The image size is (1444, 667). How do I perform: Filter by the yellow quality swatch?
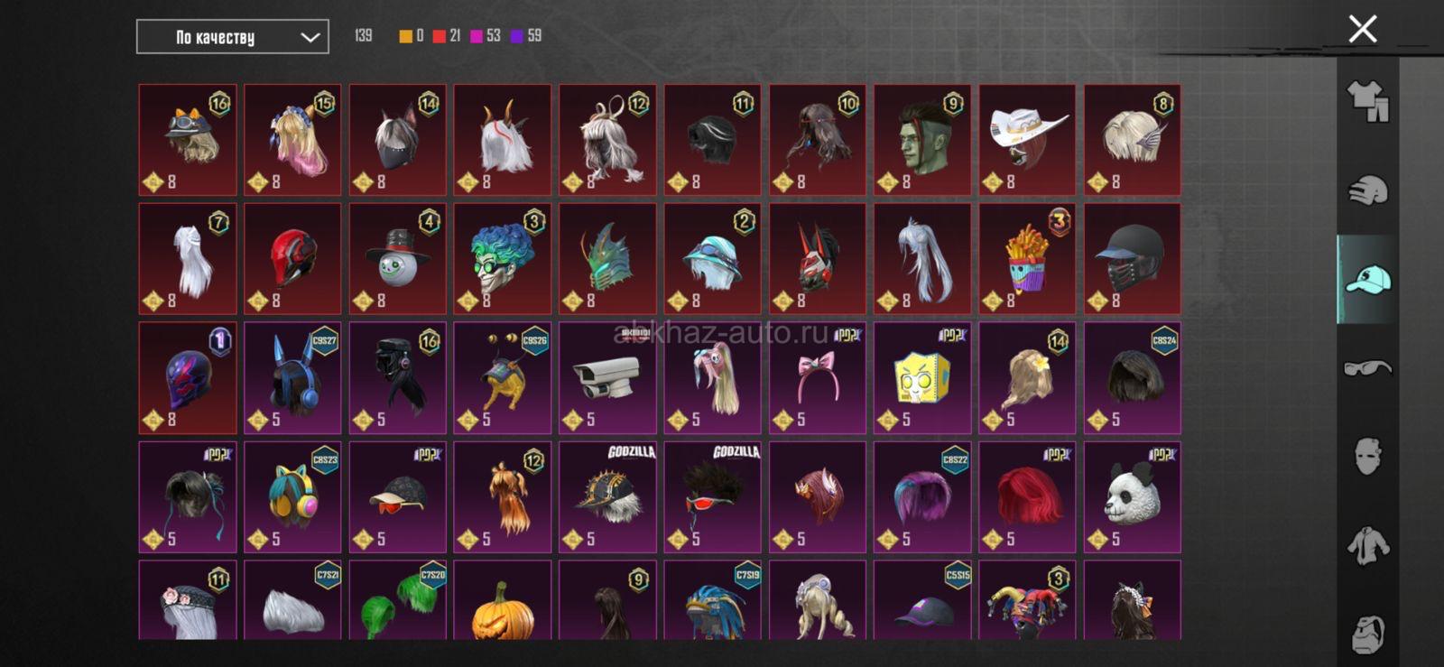(405, 36)
